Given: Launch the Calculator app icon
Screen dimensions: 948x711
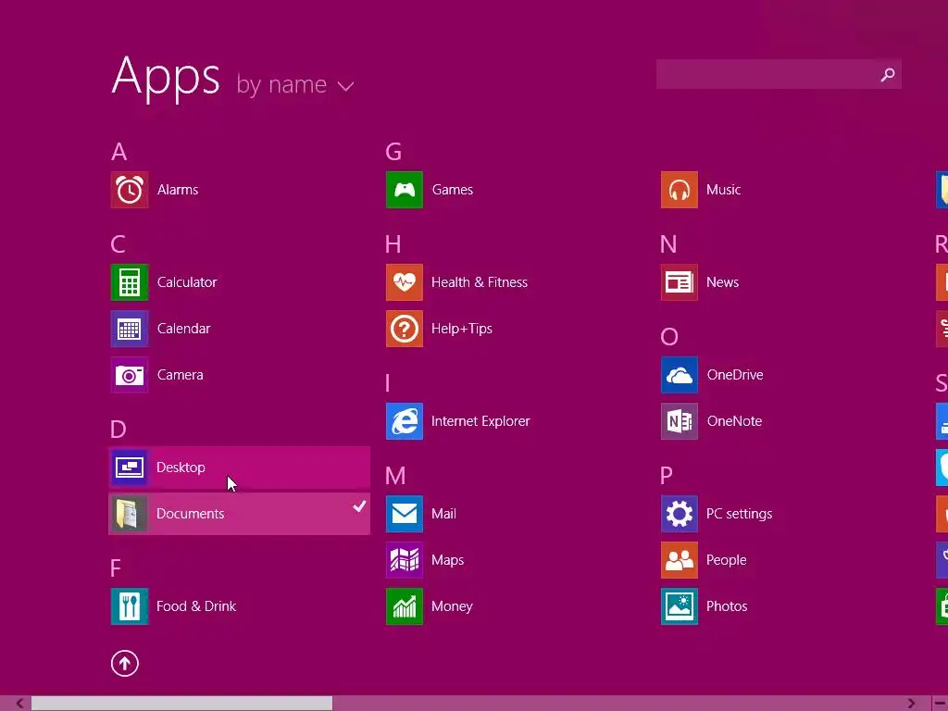Looking at the screenshot, I should pyautogui.click(x=130, y=282).
